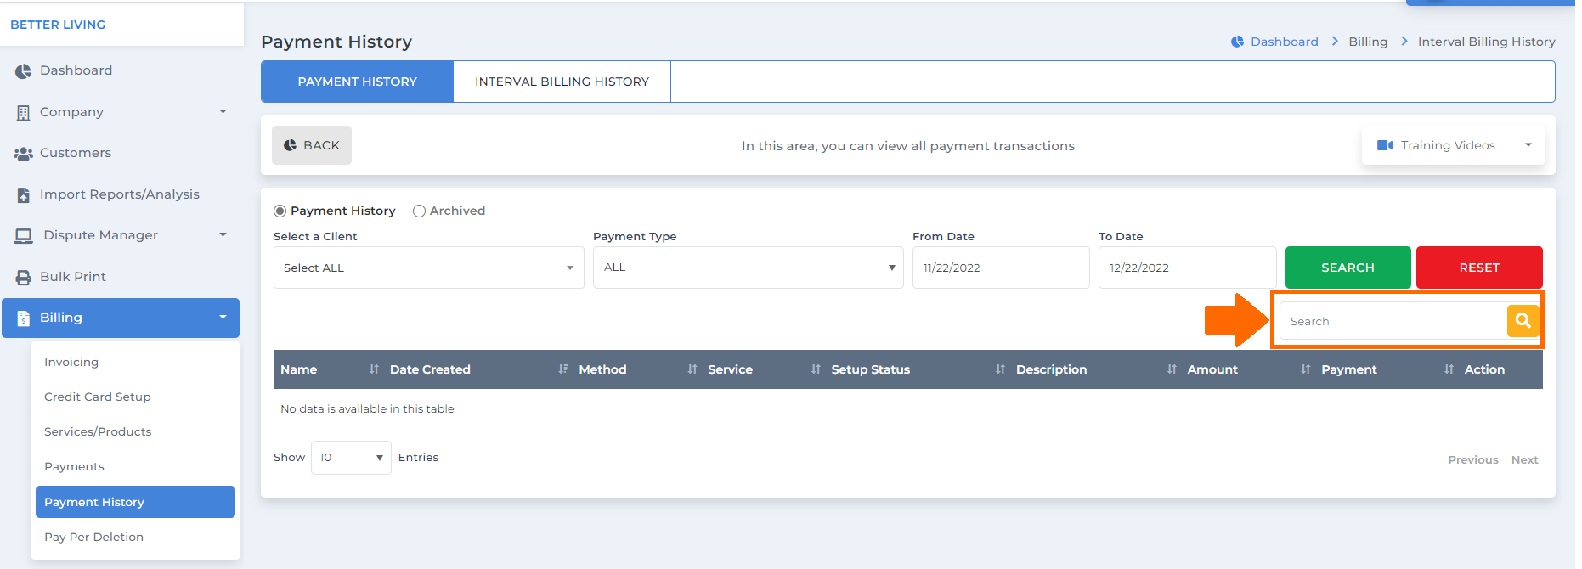Open the Select a Client dropdown
Image resolution: width=1582 pixels, height=569 pixels.
point(428,268)
